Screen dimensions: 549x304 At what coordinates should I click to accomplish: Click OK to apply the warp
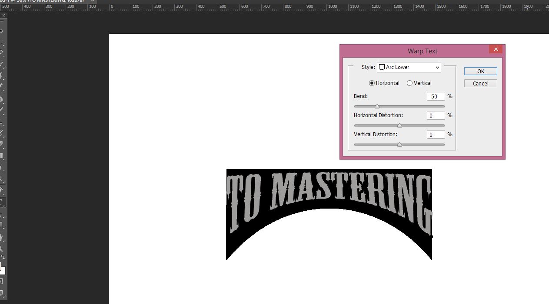(480, 72)
